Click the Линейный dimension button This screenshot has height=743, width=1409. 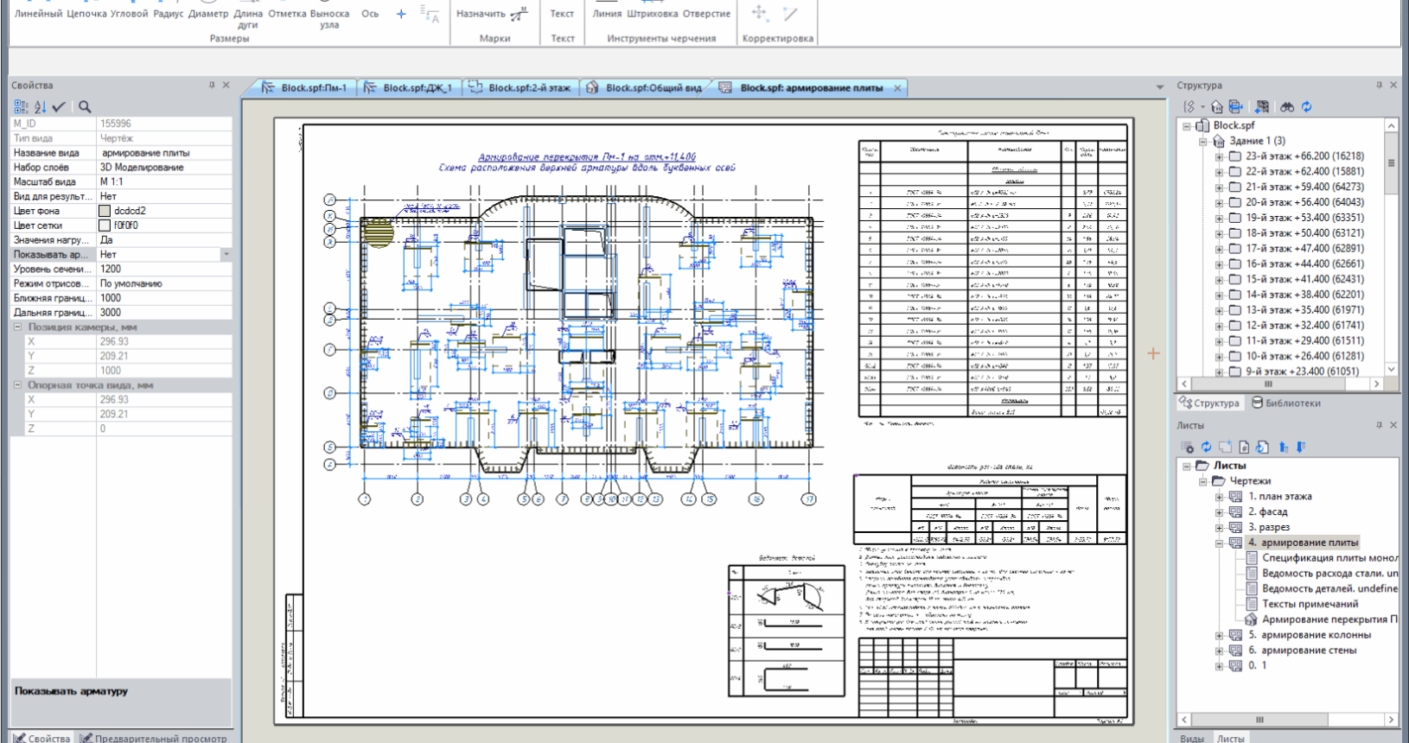pos(38,14)
